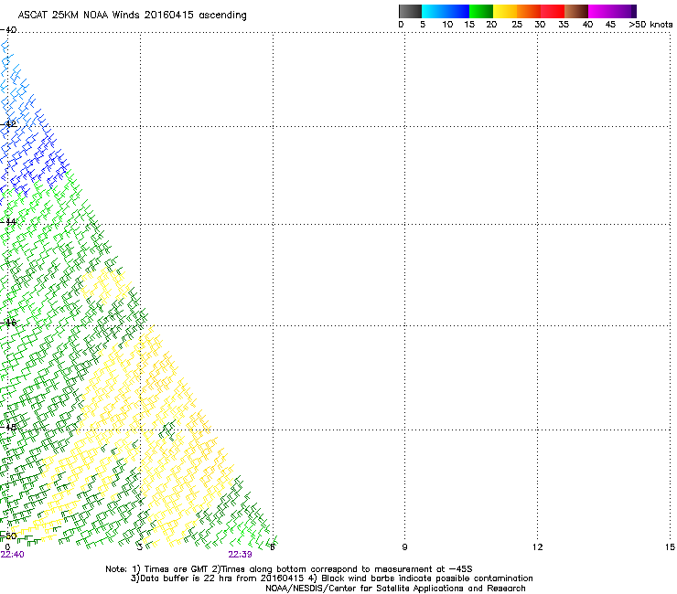Viewport: 677px width, 594px height.
Task: Click the '9' longitude axis label
Action: pyautogui.click(x=404, y=547)
